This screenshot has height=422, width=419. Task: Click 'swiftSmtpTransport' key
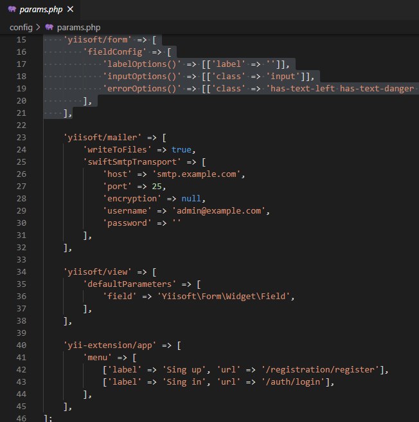click(132, 162)
